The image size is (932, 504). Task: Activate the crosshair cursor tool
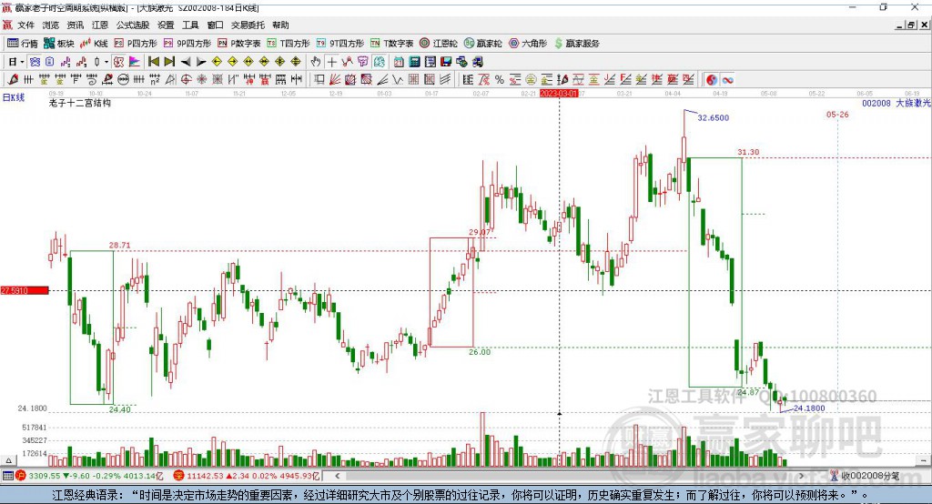pyautogui.click(x=332, y=61)
